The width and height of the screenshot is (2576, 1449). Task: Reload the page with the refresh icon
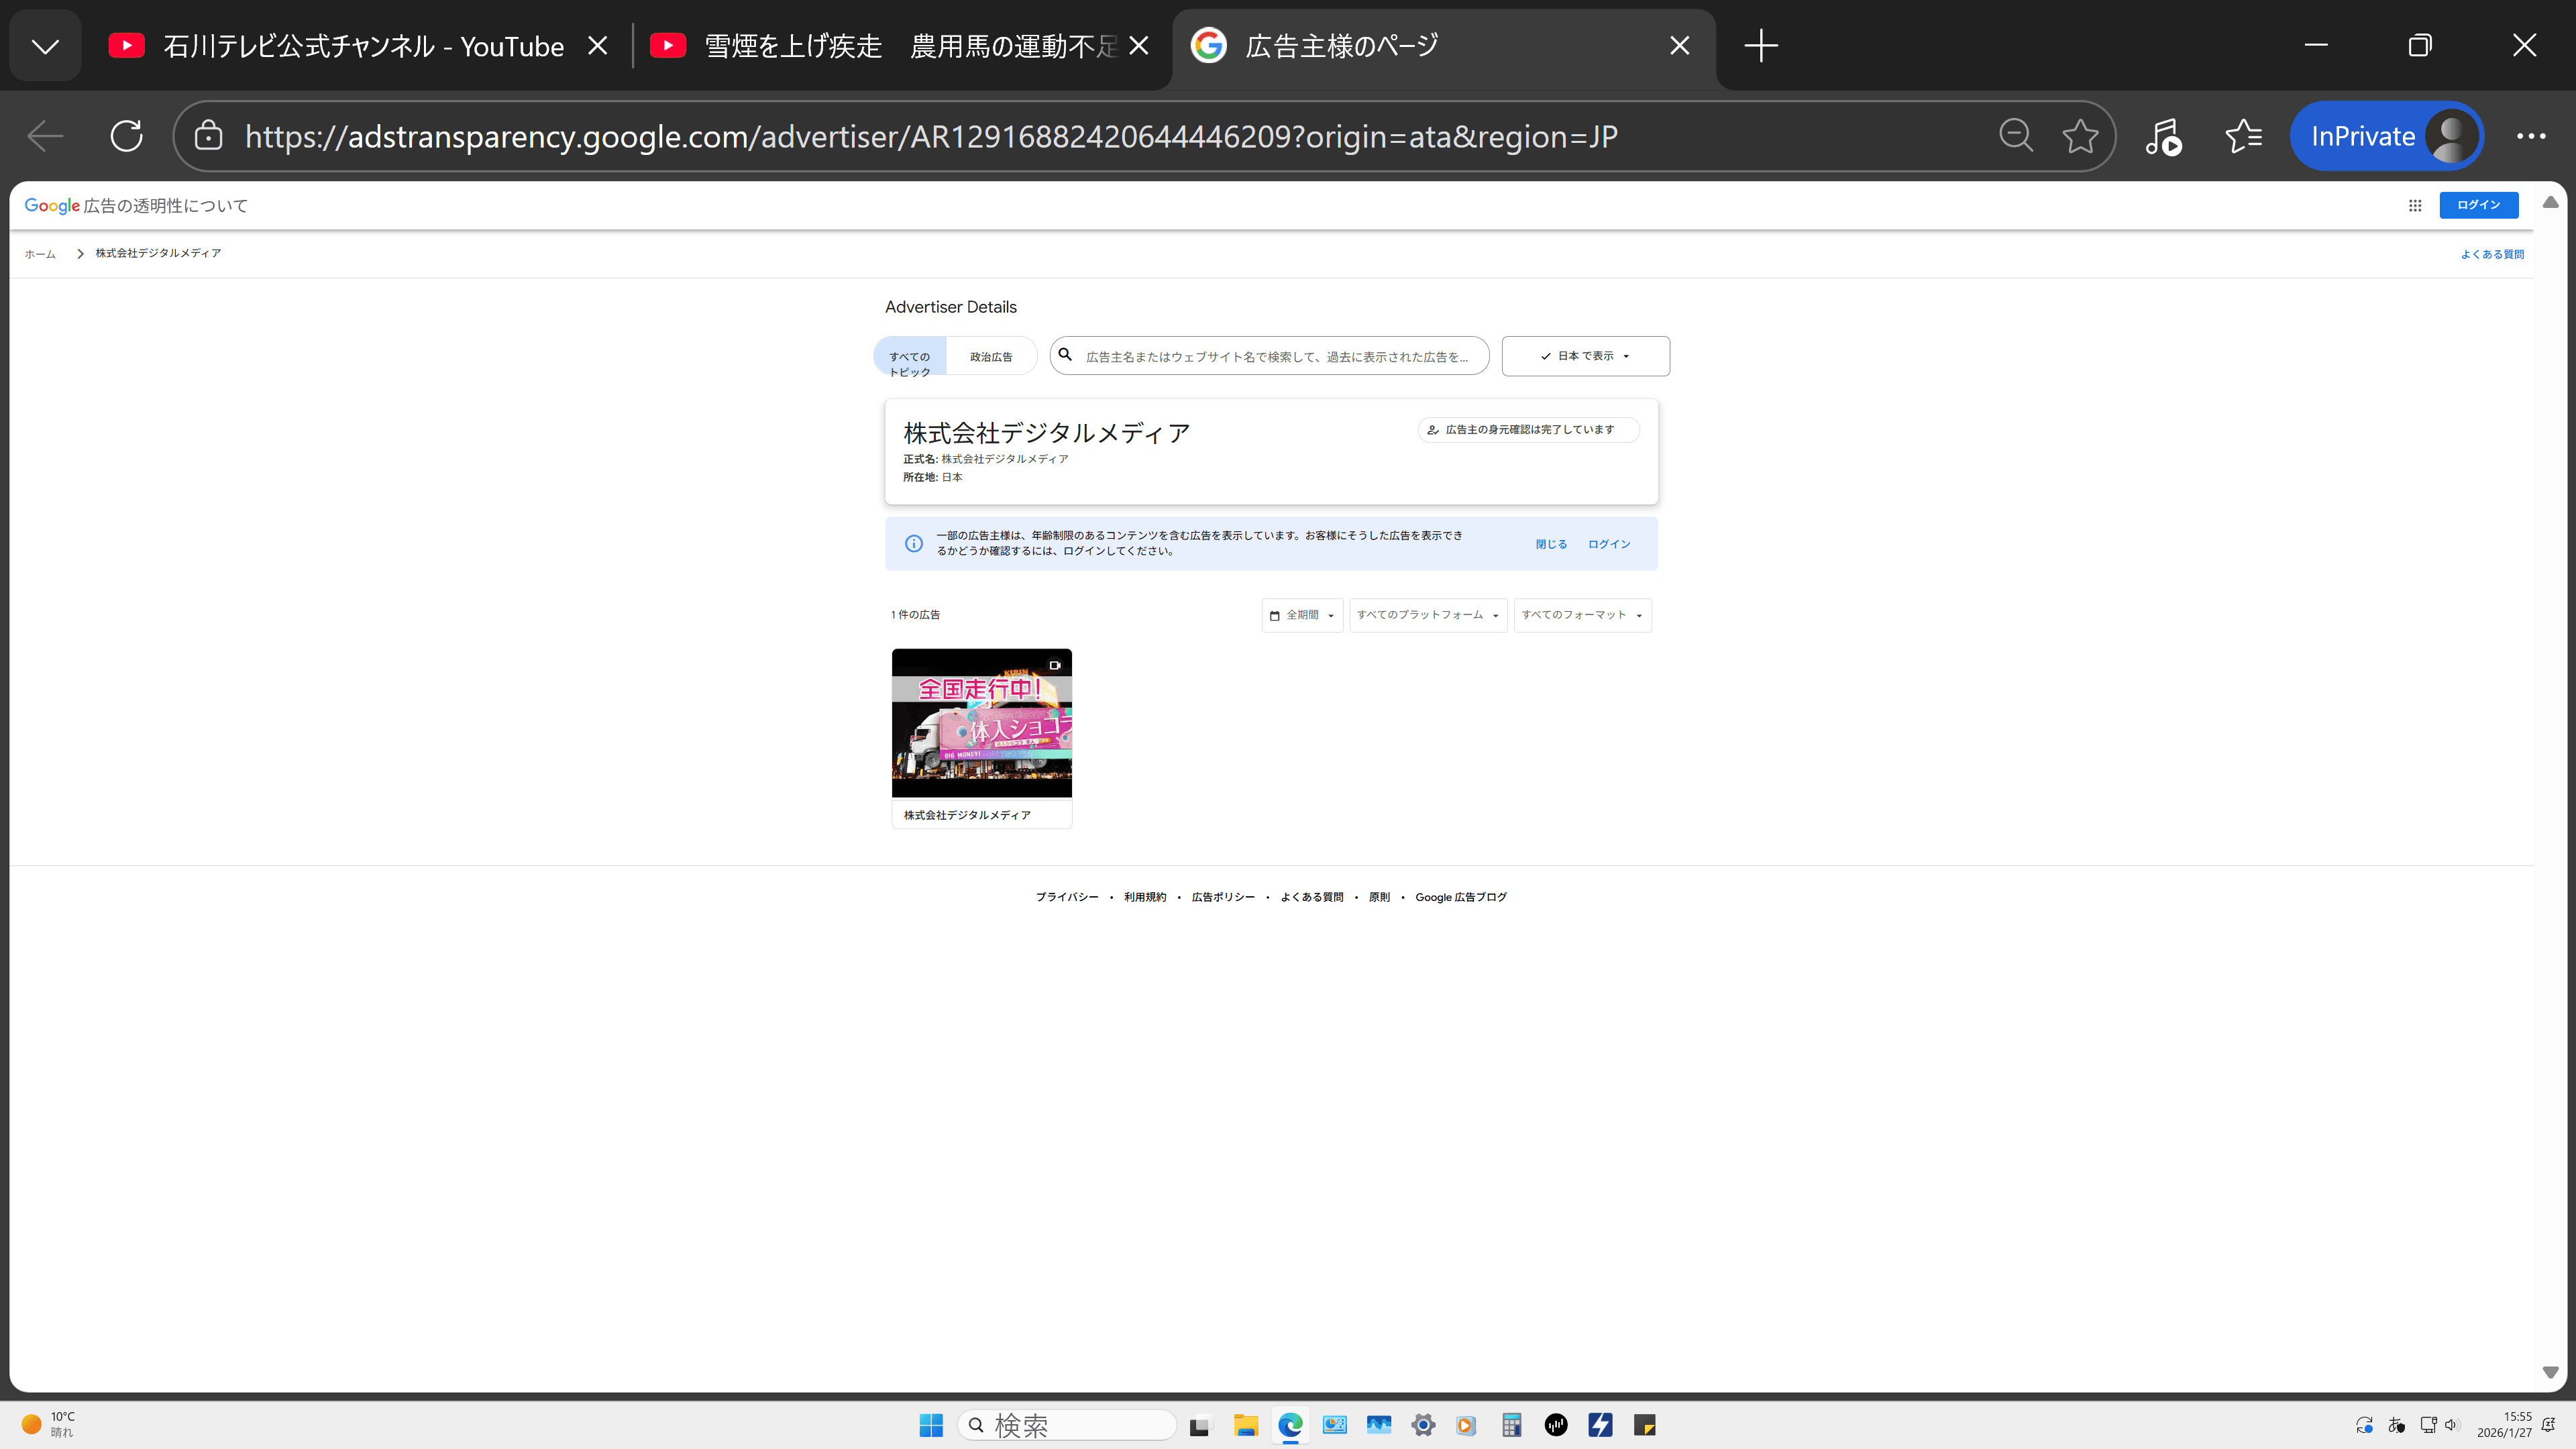(127, 136)
